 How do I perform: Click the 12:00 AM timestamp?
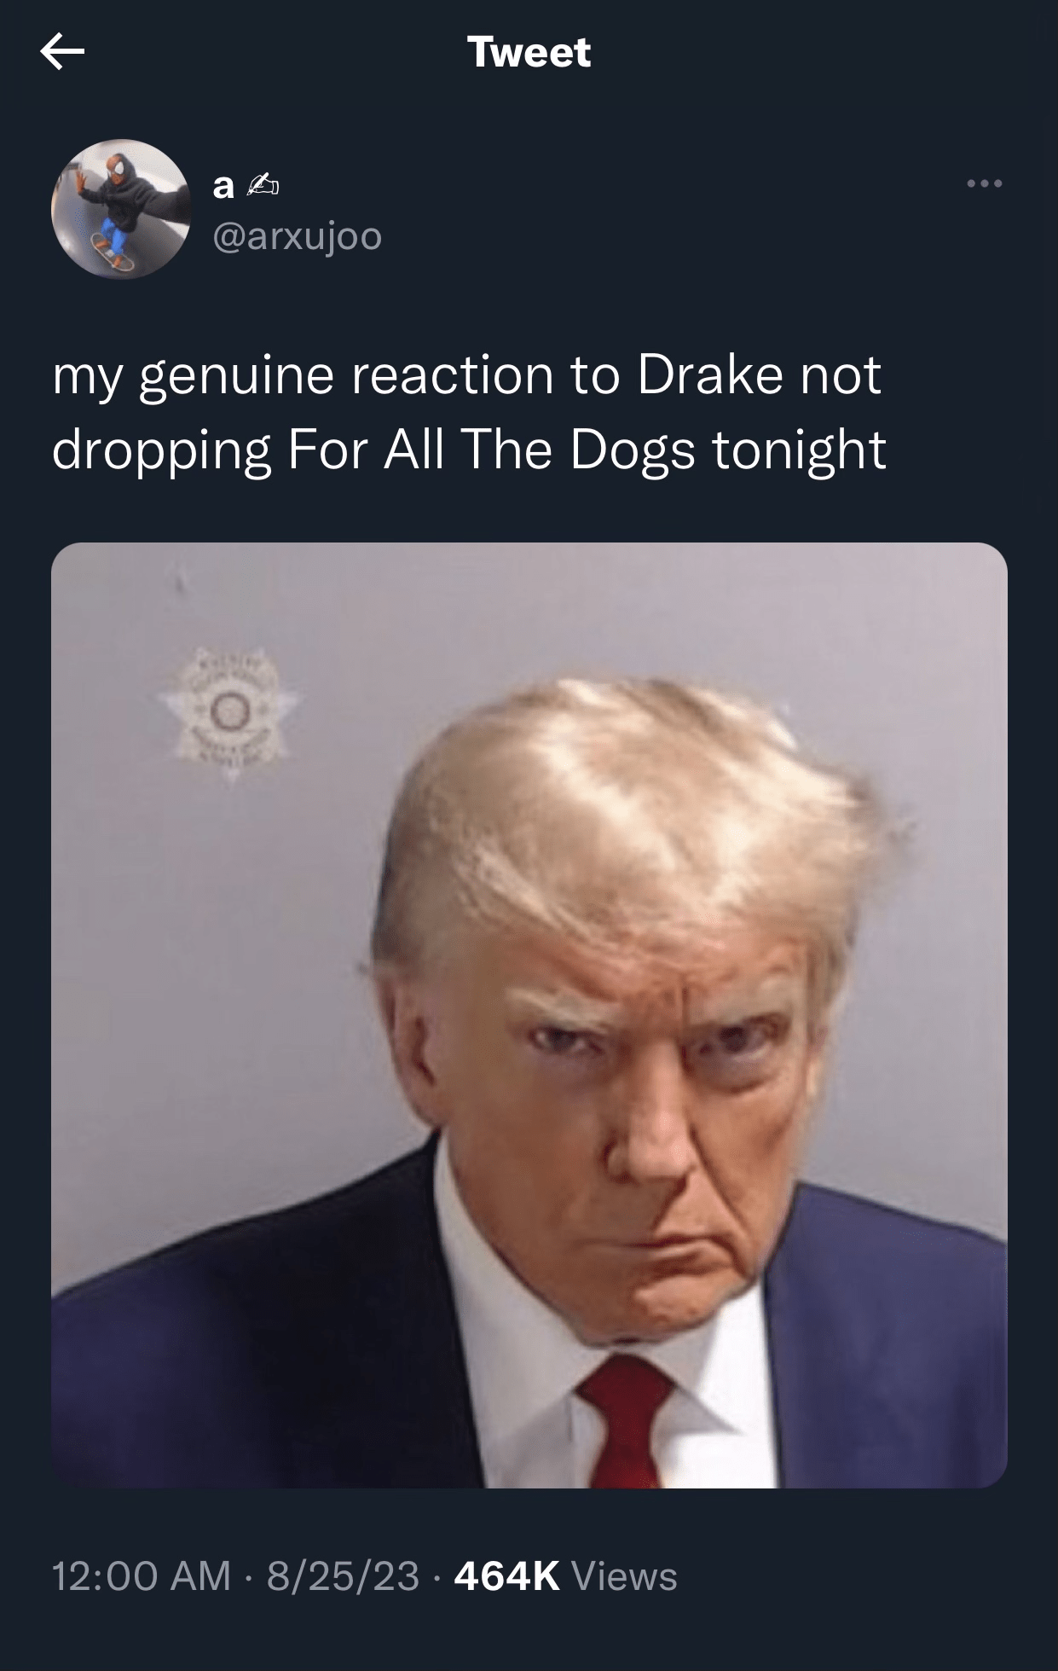tap(142, 1576)
